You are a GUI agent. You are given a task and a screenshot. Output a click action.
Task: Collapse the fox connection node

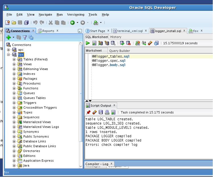click(x=9, y=55)
